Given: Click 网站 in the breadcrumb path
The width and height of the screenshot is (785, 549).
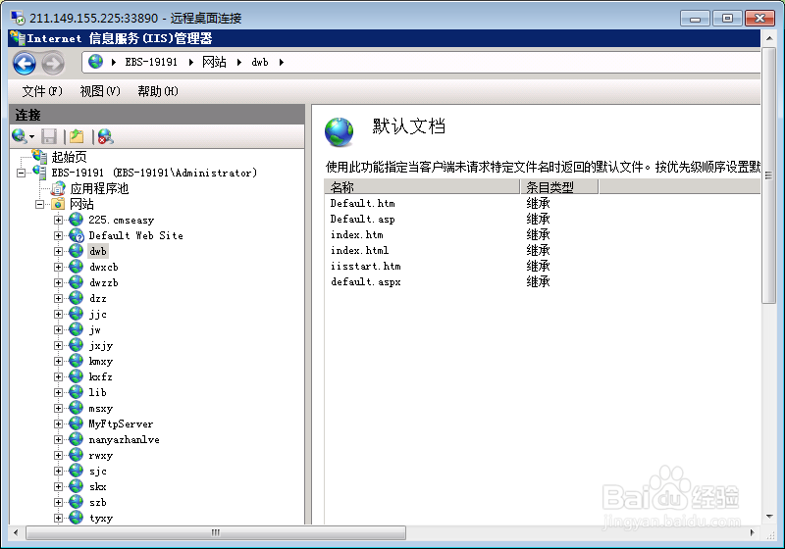Looking at the screenshot, I should [x=214, y=62].
